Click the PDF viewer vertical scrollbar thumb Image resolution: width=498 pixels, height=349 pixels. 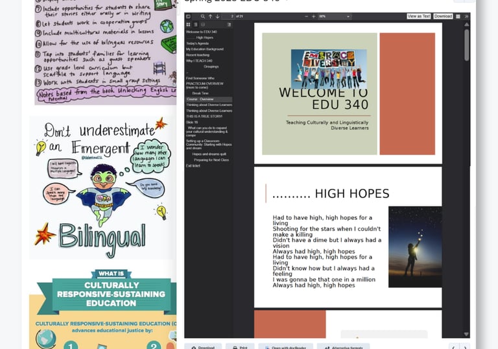(467, 45)
